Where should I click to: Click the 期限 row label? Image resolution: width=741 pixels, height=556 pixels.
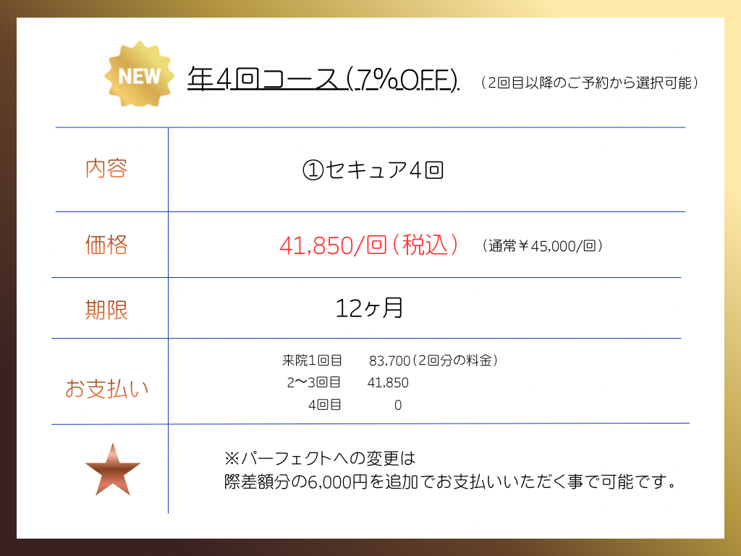point(106,310)
